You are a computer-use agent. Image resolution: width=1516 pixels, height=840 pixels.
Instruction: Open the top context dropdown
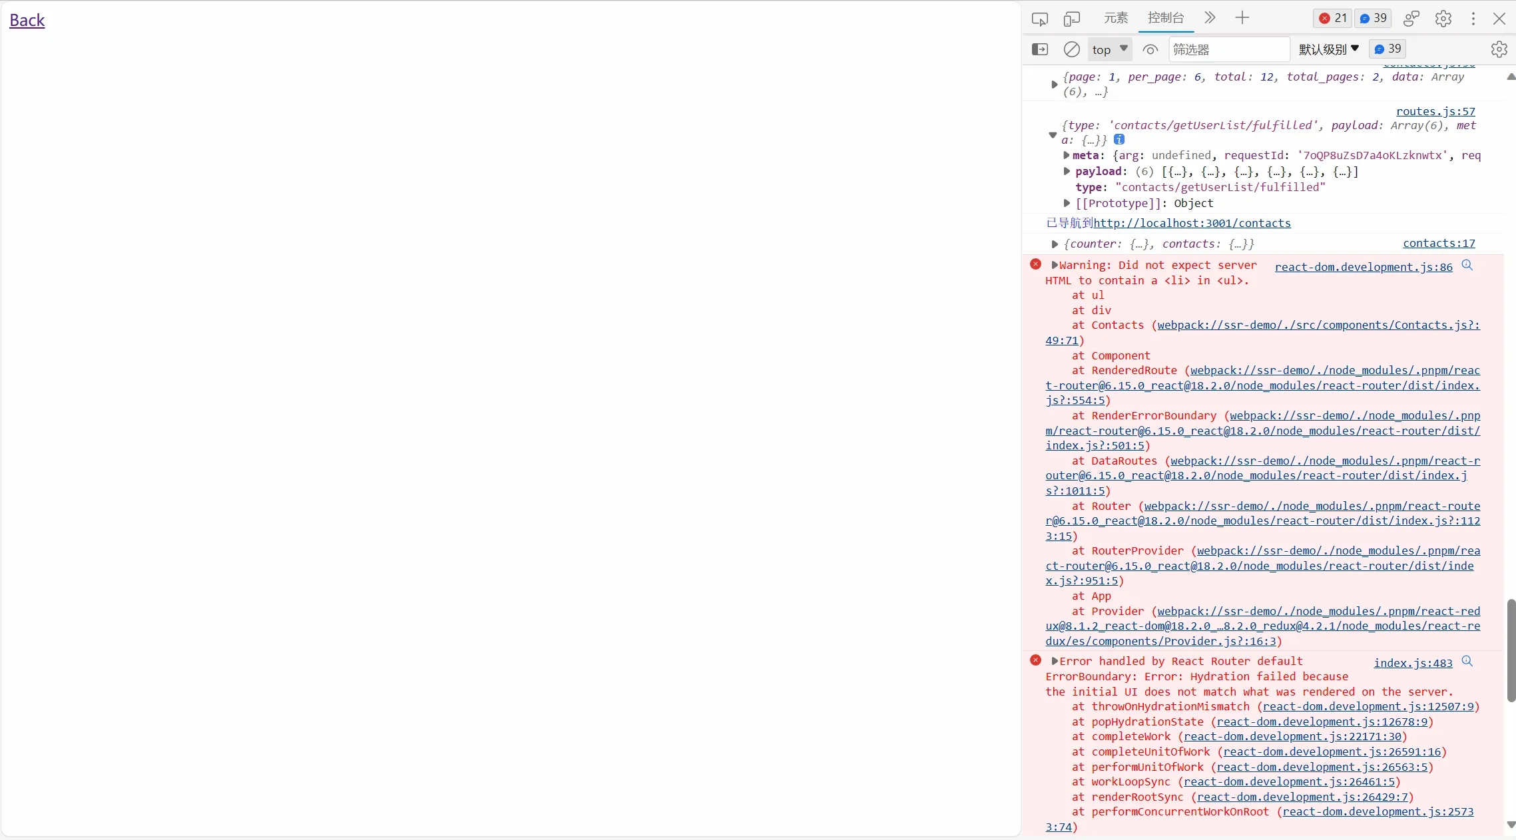[1109, 49]
